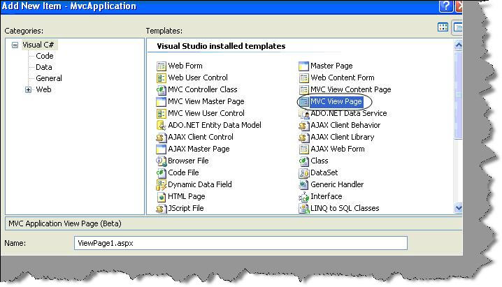Select the Class template icon
Screen dimensions: 502x287
pyautogui.click(x=303, y=161)
